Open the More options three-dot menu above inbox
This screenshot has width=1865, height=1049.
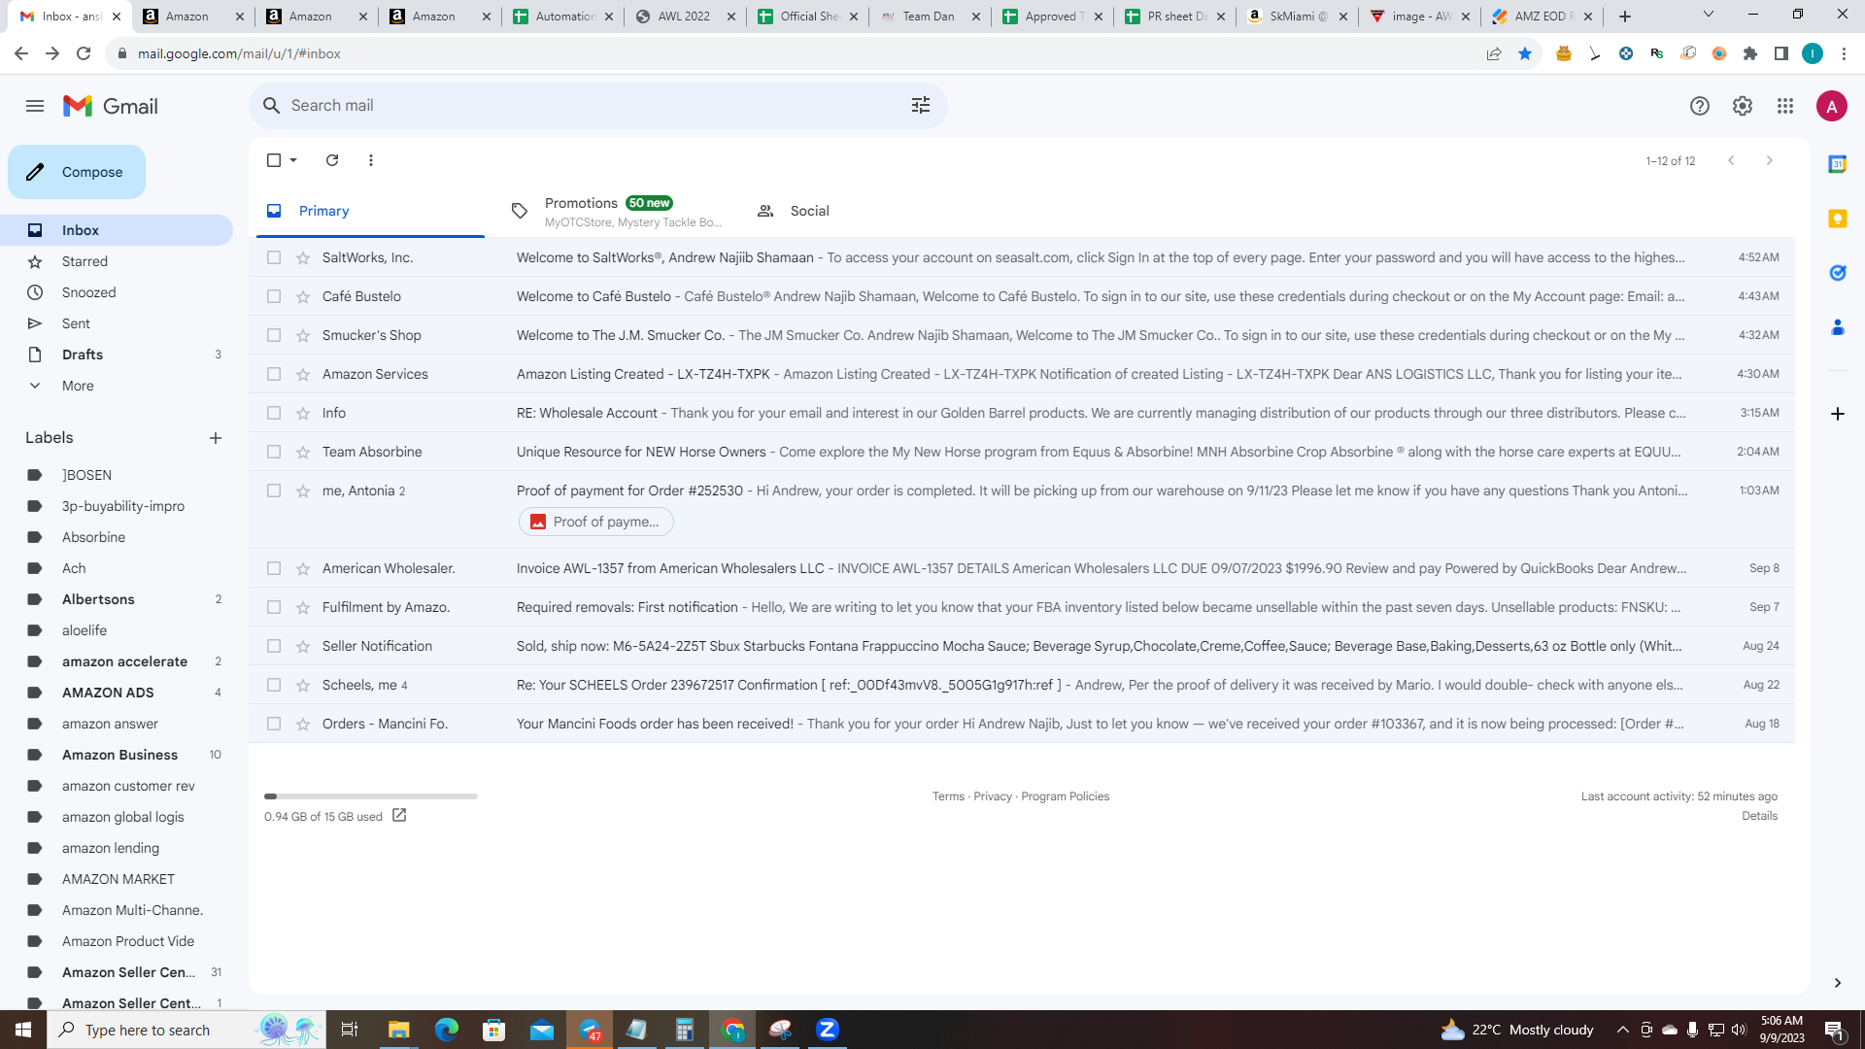point(371,160)
